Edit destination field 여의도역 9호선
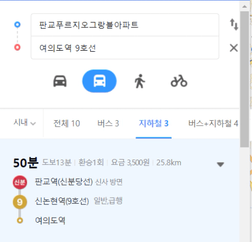 [125, 47]
